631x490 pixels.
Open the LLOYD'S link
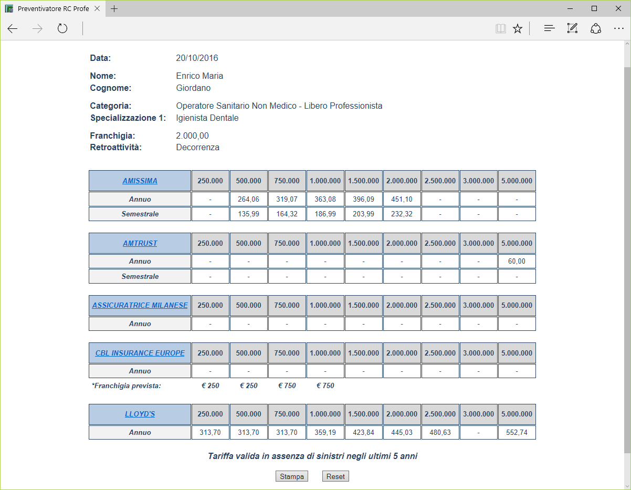tap(140, 414)
